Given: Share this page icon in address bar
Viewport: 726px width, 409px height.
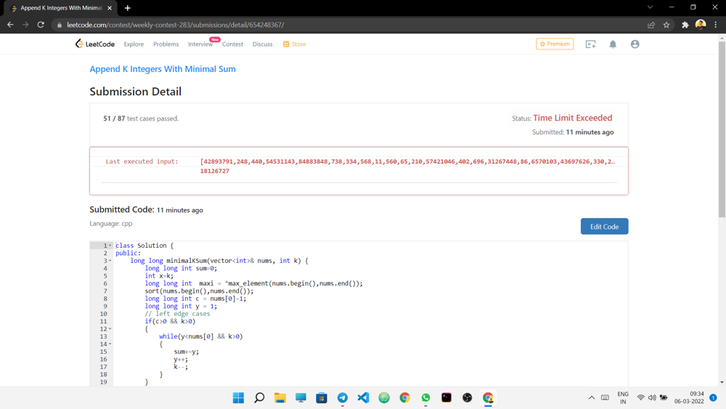Looking at the screenshot, I should [x=651, y=25].
